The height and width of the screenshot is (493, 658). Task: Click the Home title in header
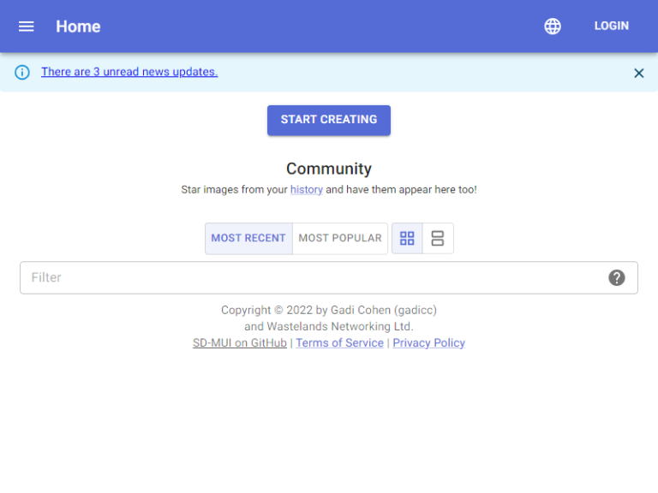[x=78, y=27]
